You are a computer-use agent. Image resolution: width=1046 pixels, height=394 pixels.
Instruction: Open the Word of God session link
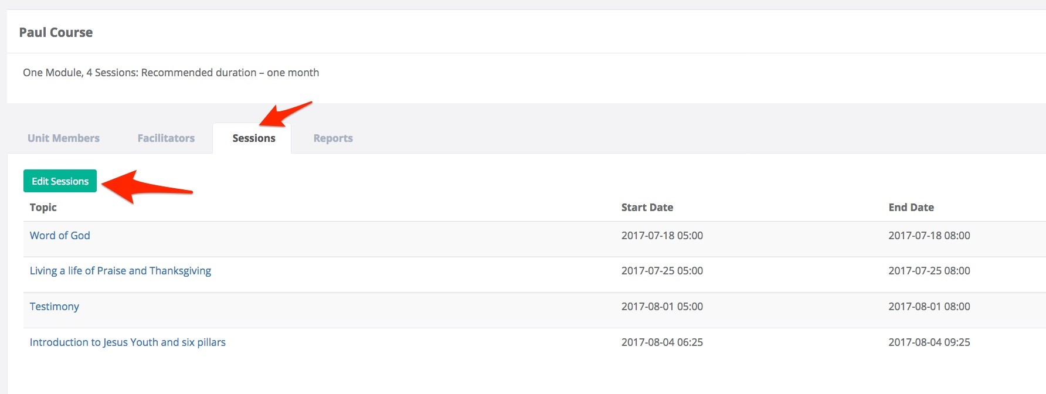tap(60, 236)
